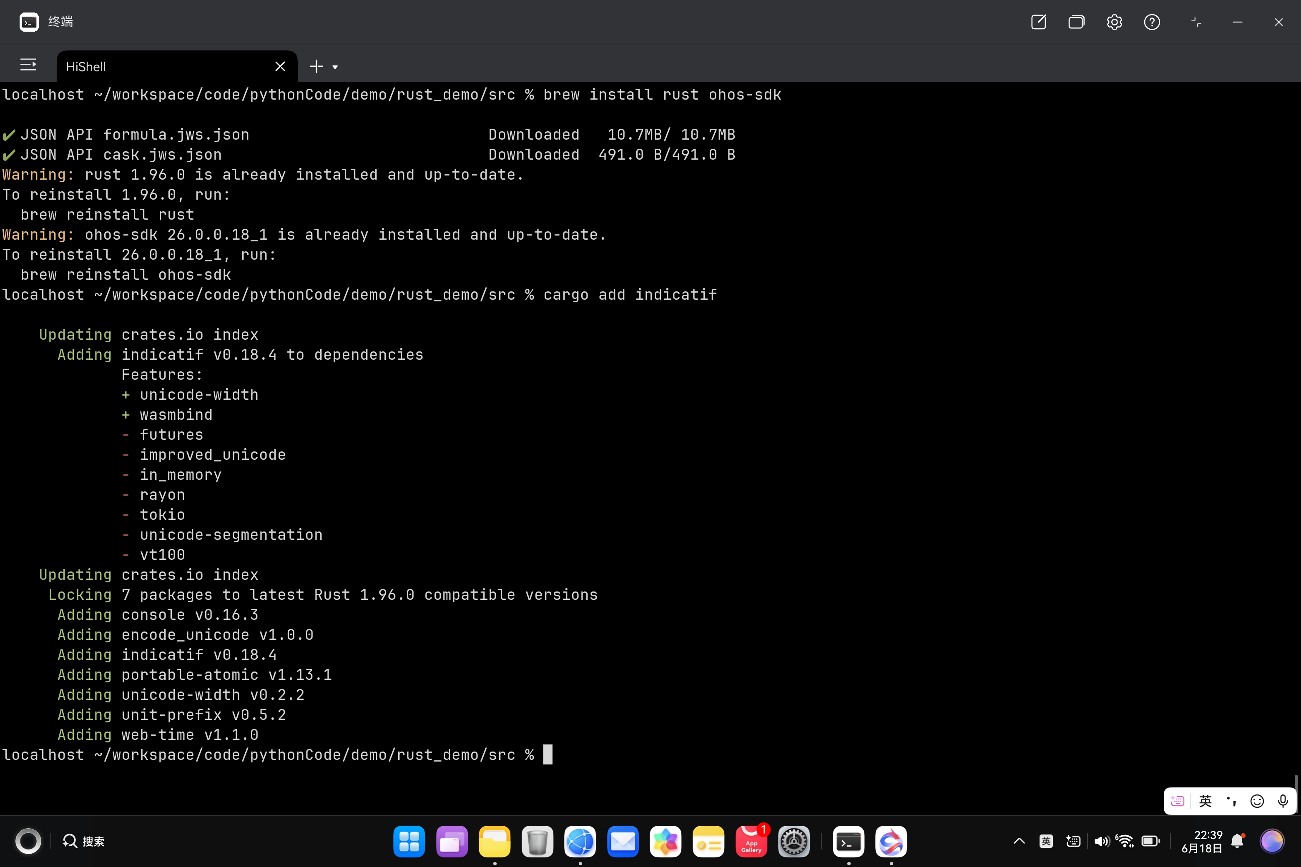Click the battery tray icon
Screen dimensions: 1301x867
(x=1150, y=841)
